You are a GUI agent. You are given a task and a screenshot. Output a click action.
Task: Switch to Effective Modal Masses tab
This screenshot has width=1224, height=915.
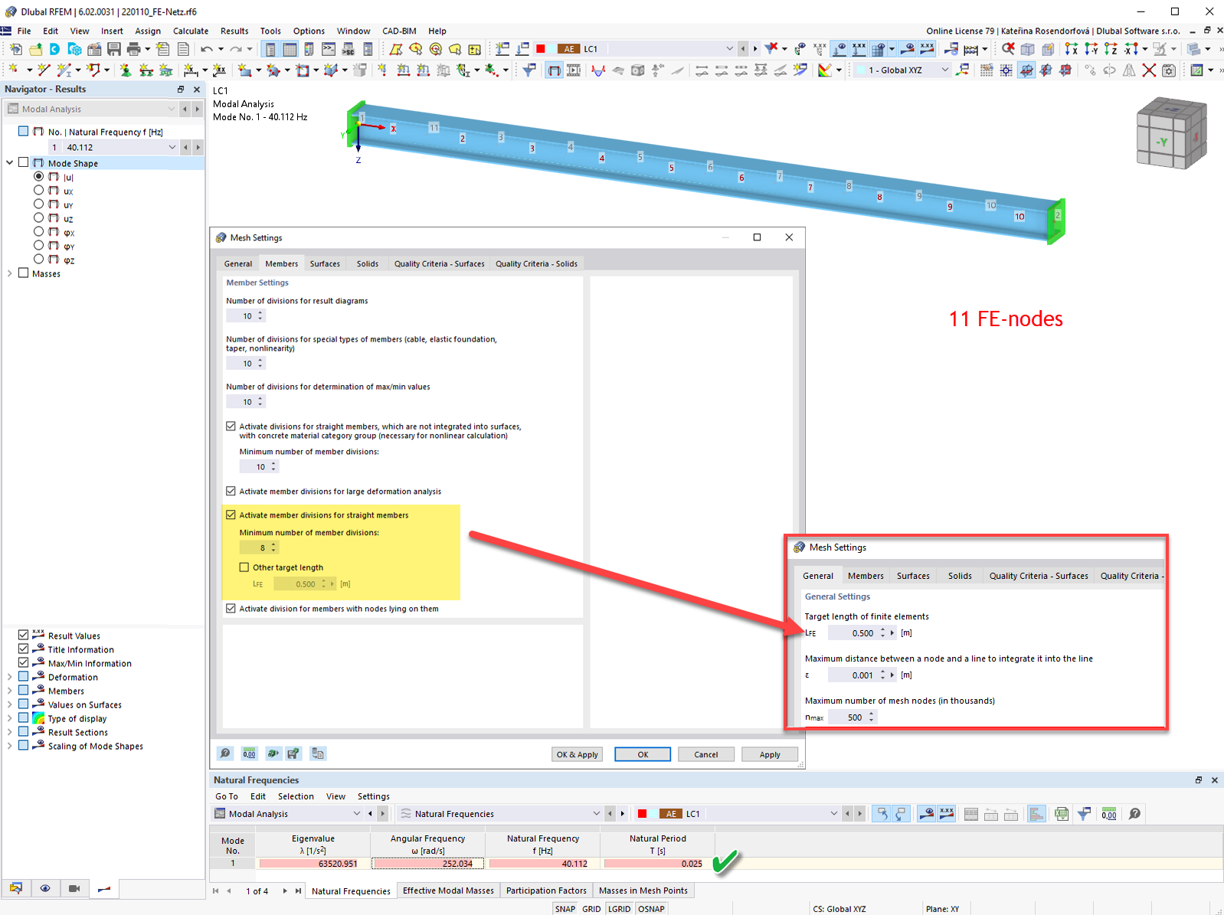448,890
